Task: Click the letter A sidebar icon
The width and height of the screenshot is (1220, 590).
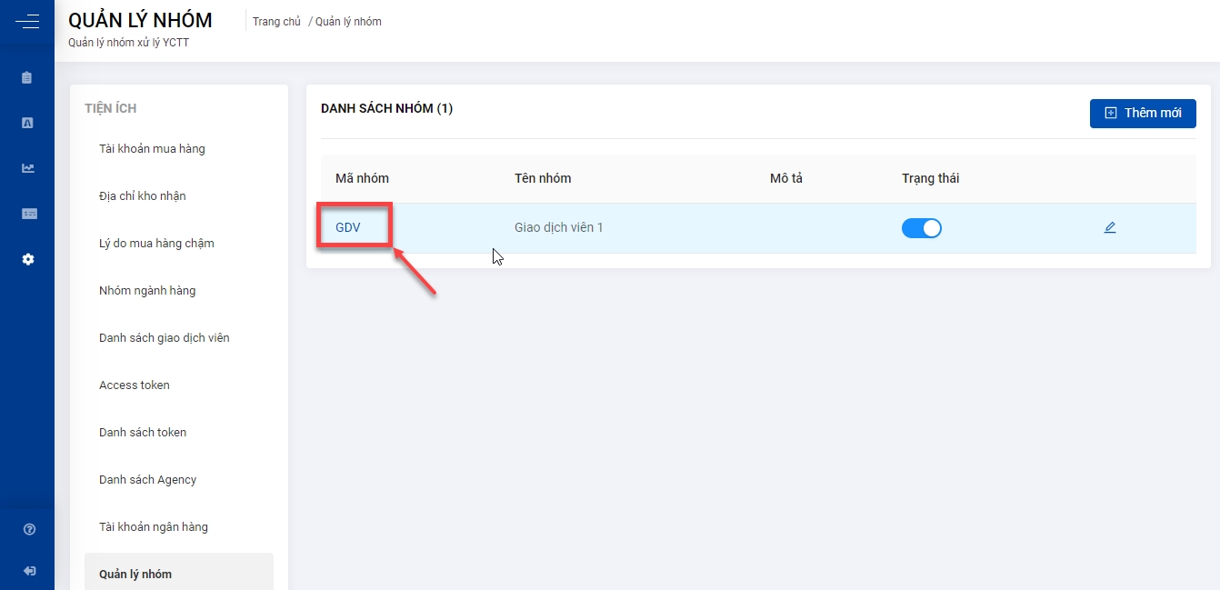Action: (27, 123)
